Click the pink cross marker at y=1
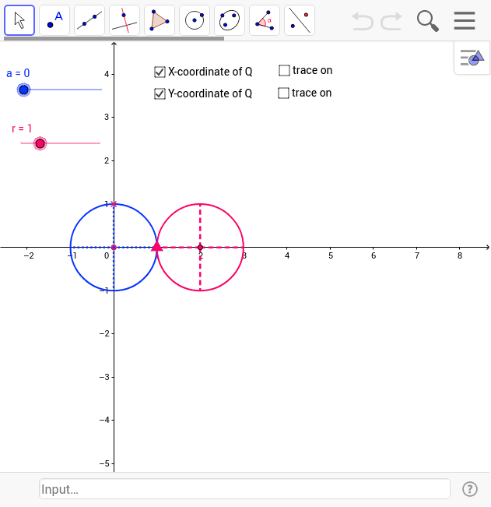 click(114, 204)
